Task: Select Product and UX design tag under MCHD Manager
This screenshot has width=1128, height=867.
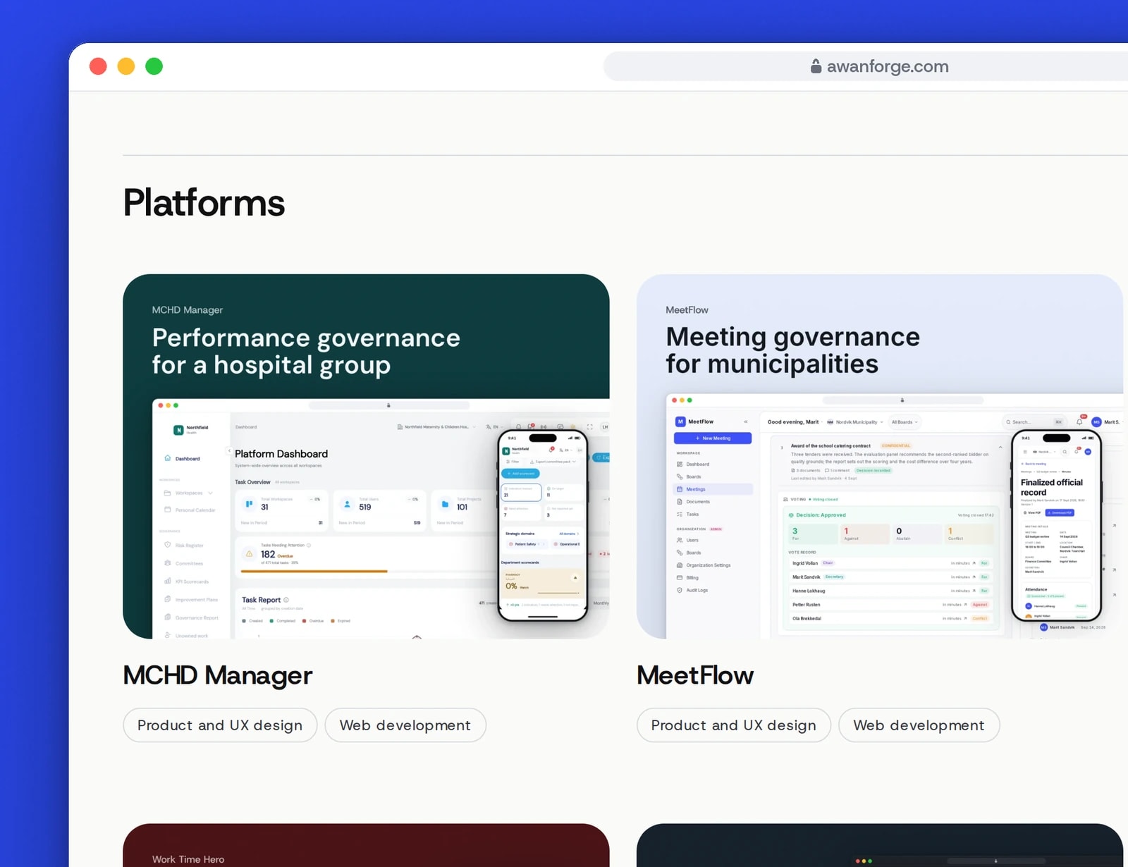Action: [220, 725]
